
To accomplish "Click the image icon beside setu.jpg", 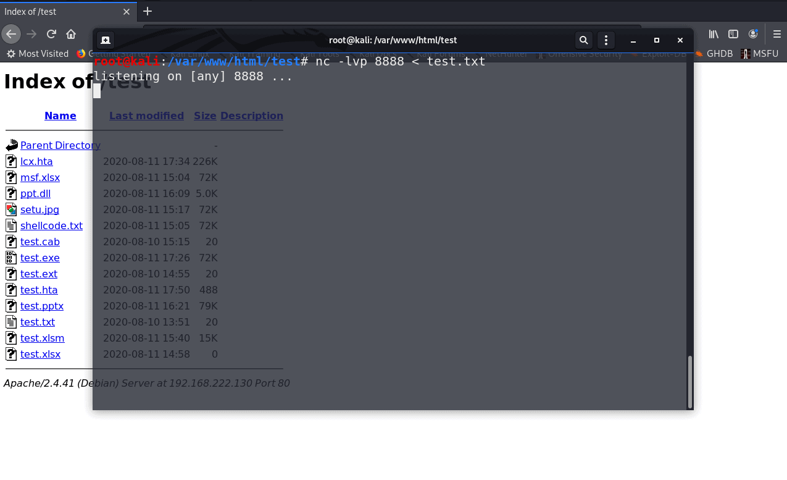I will [11, 209].
